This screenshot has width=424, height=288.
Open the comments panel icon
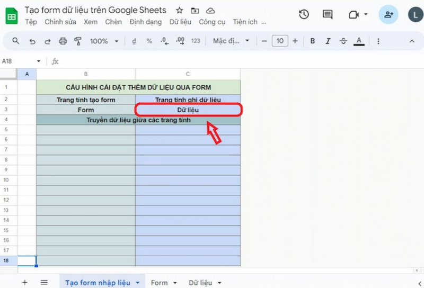click(x=328, y=14)
